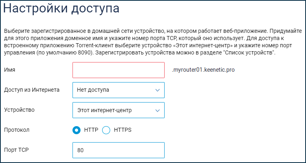Open the Устройство dropdown list
The height and width of the screenshot is (163, 306).
[x=119, y=110]
